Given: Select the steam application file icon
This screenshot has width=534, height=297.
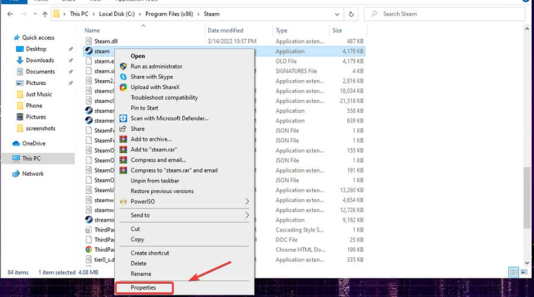Looking at the screenshot, I should (x=89, y=51).
